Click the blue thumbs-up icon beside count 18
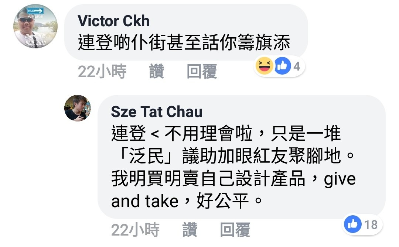This screenshot has height=247, width=399. 353,224
